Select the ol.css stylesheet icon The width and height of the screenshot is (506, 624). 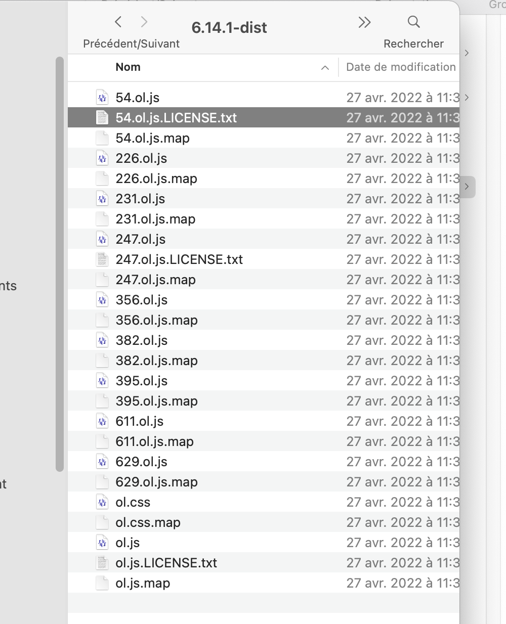pyautogui.click(x=102, y=502)
